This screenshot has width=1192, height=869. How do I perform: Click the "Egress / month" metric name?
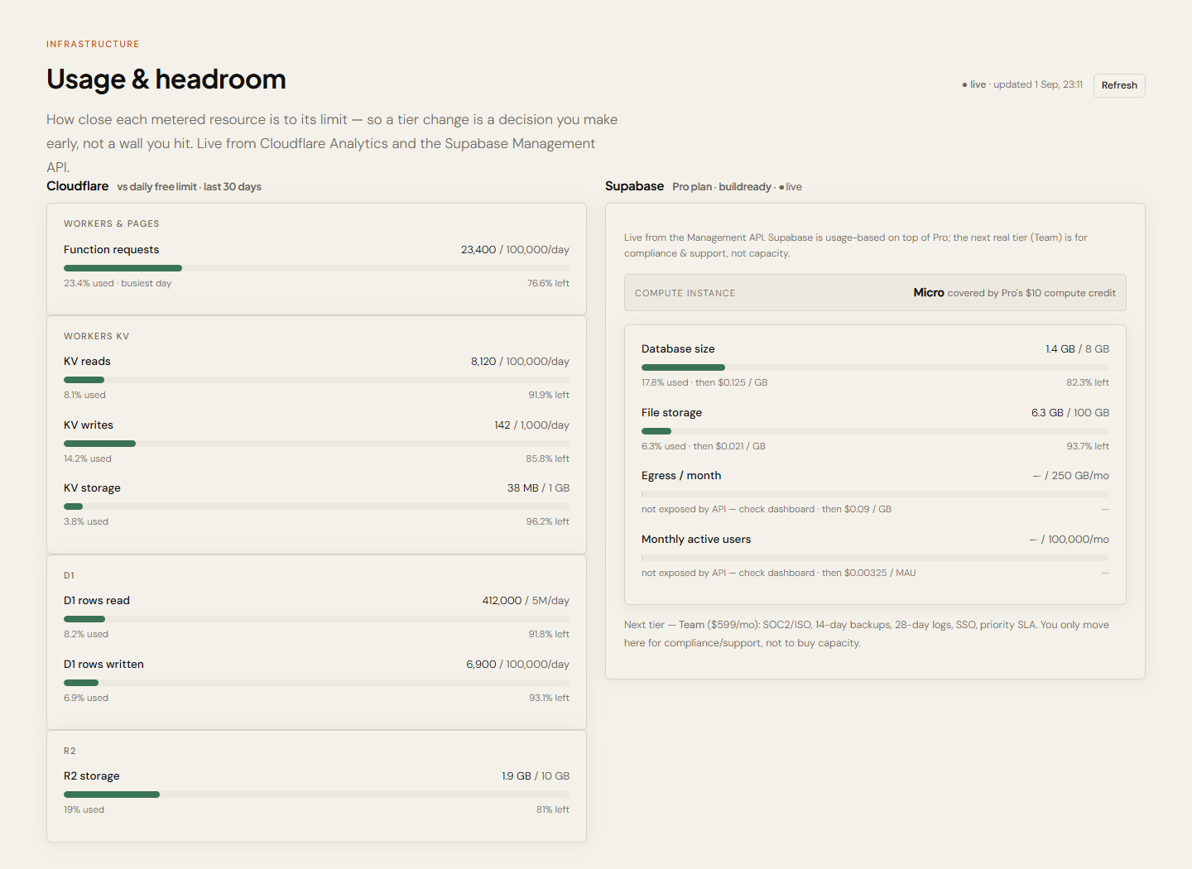point(681,476)
